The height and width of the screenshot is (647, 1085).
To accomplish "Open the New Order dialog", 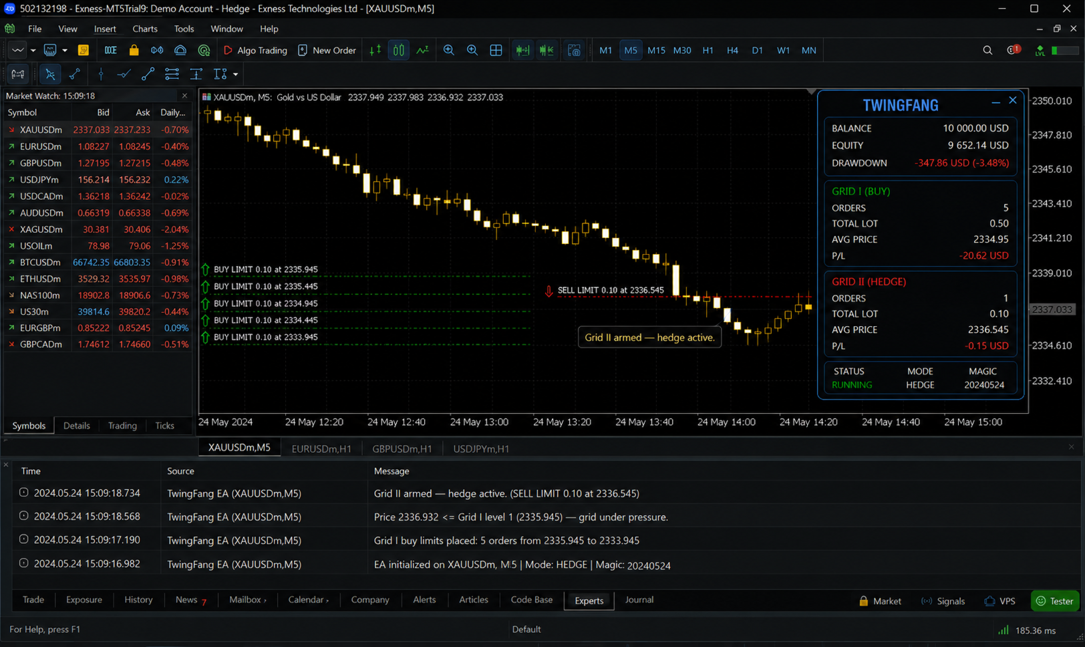I will pyautogui.click(x=327, y=50).
